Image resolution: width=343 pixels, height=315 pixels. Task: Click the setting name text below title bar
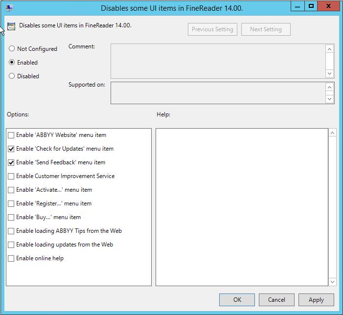75,25
